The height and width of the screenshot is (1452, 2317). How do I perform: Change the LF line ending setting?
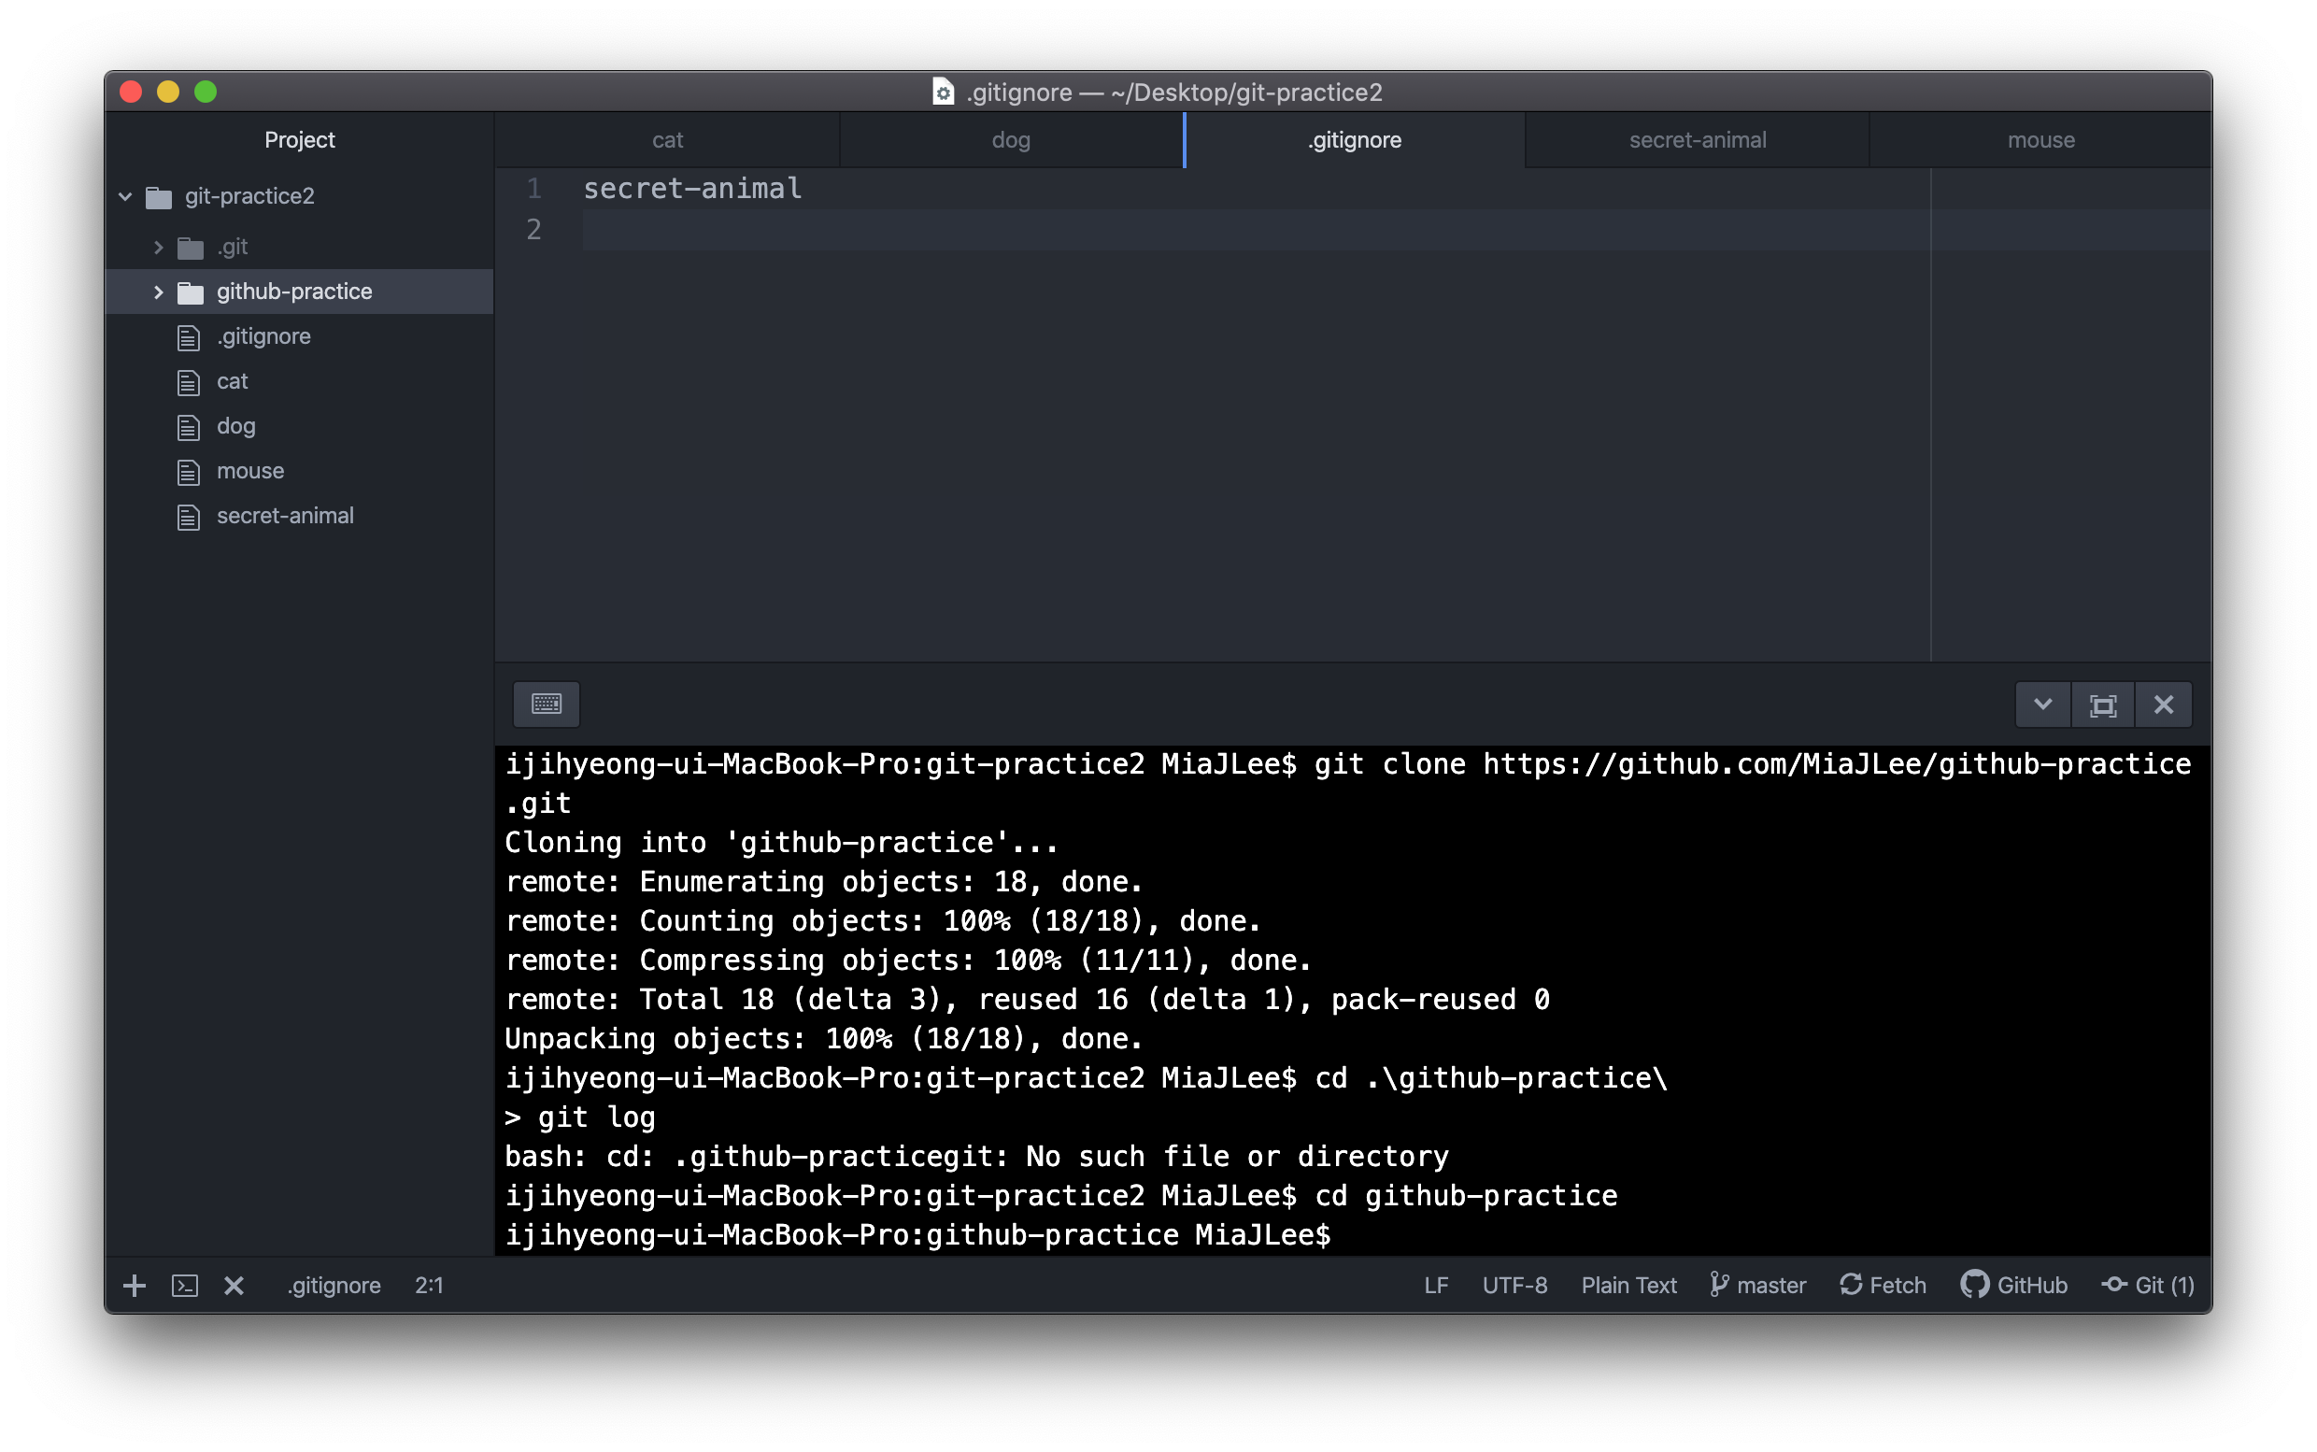tap(1436, 1285)
